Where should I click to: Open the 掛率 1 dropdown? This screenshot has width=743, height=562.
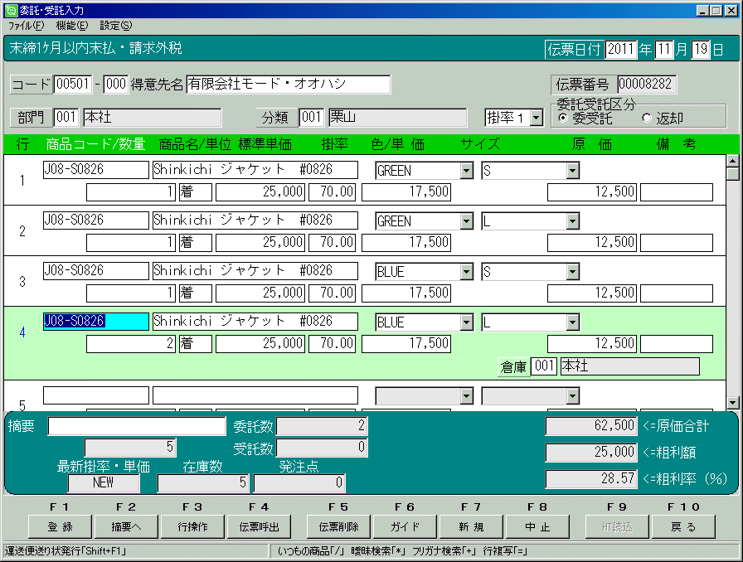click(x=537, y=118)
